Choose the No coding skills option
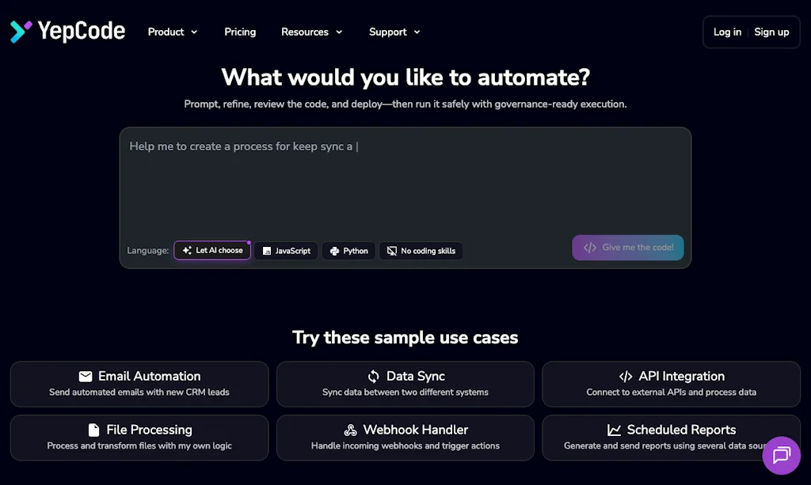Viewport: 811px width, 485px height. 421,251
